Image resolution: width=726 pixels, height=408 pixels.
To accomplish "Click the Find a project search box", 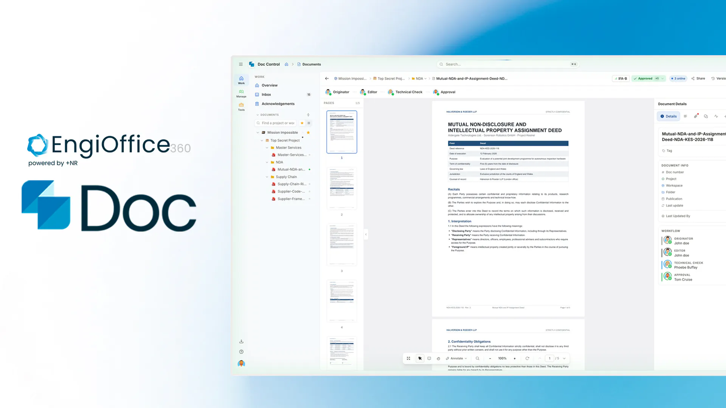I will tap(276, 123).
